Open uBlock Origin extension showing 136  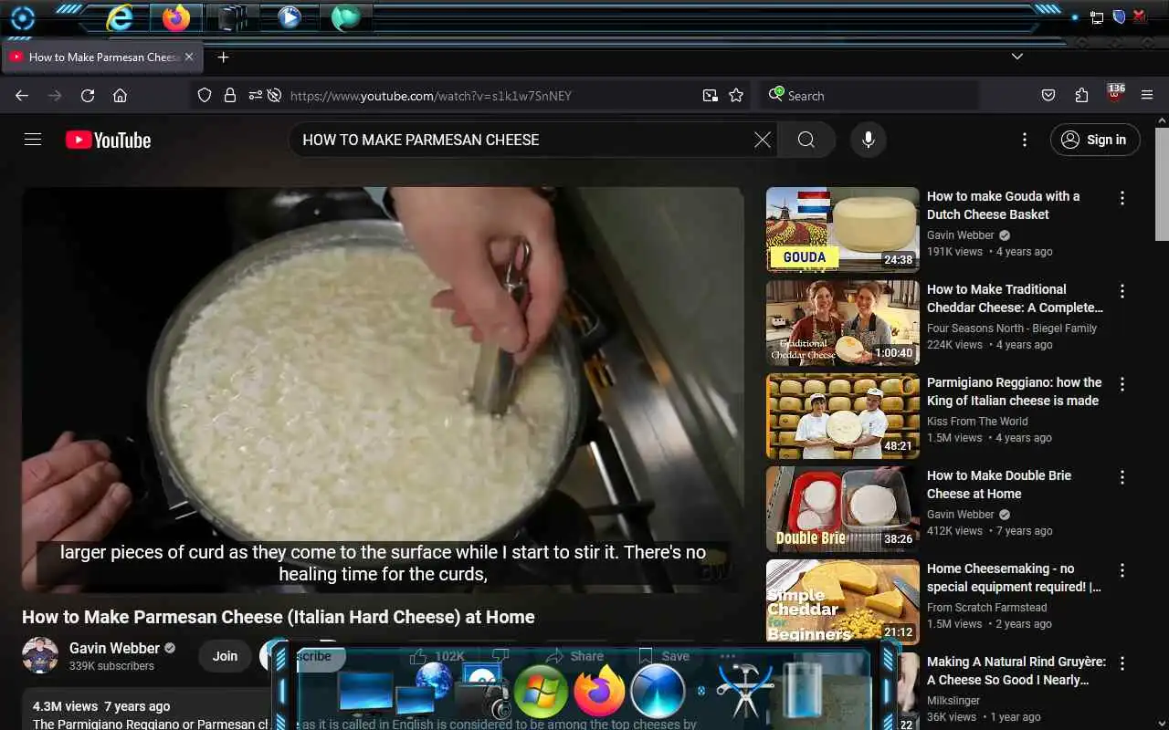coord(1115,94)
